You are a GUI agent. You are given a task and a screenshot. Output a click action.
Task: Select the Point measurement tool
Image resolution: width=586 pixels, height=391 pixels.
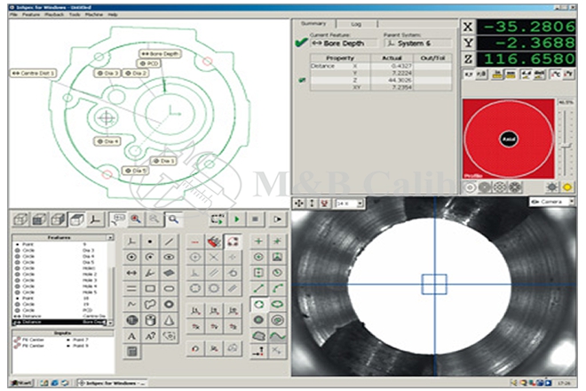coord(149,241)
